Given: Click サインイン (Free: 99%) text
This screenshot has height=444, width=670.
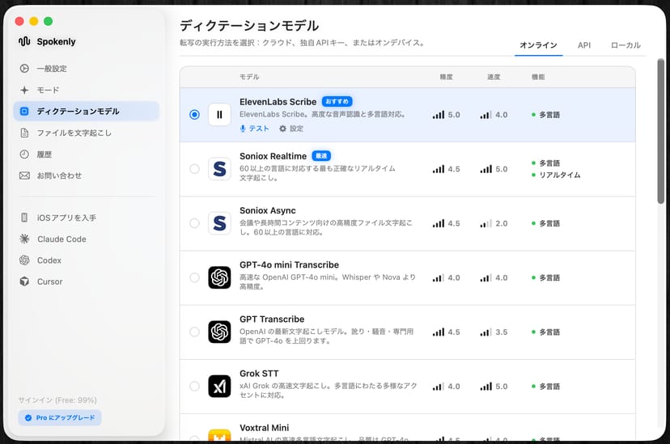Looking at the screenshot, I should pos(57,400).
